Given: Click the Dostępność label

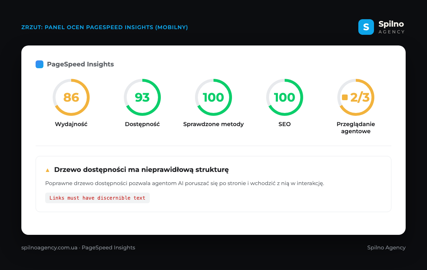Looking at the screenshot, I should (142, 124).
